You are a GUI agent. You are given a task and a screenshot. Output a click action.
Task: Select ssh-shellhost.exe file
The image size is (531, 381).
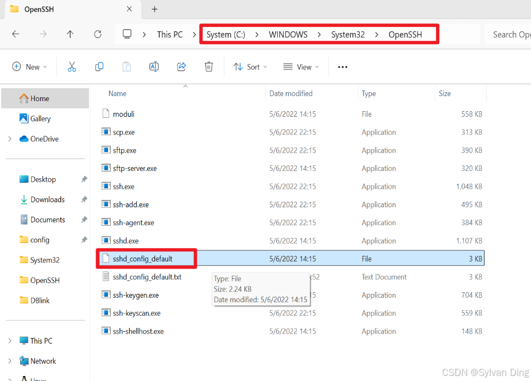pos(138,331)
